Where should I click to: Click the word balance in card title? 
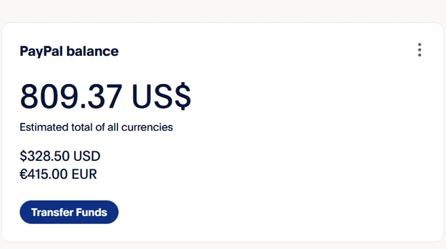coord(92,51)
